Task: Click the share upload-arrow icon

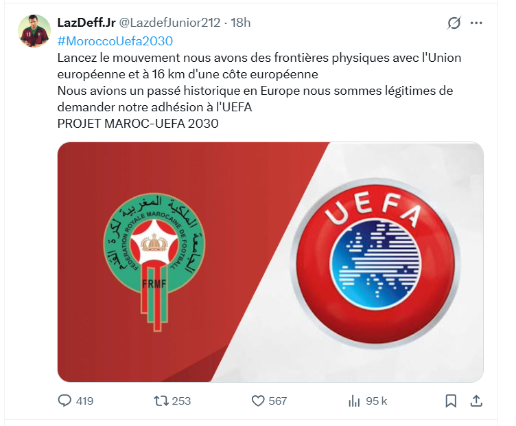Action: pyautogui.click(x=476, y=401)
